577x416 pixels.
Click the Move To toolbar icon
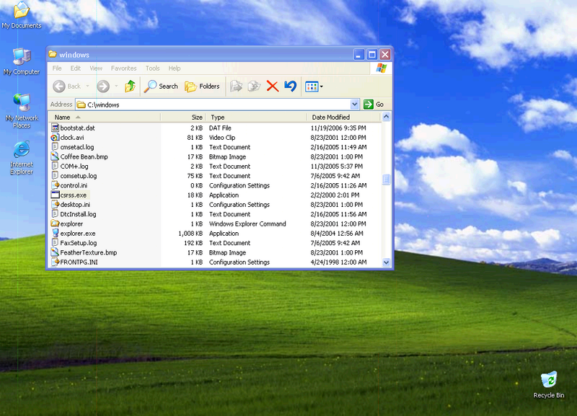(236, 87)
